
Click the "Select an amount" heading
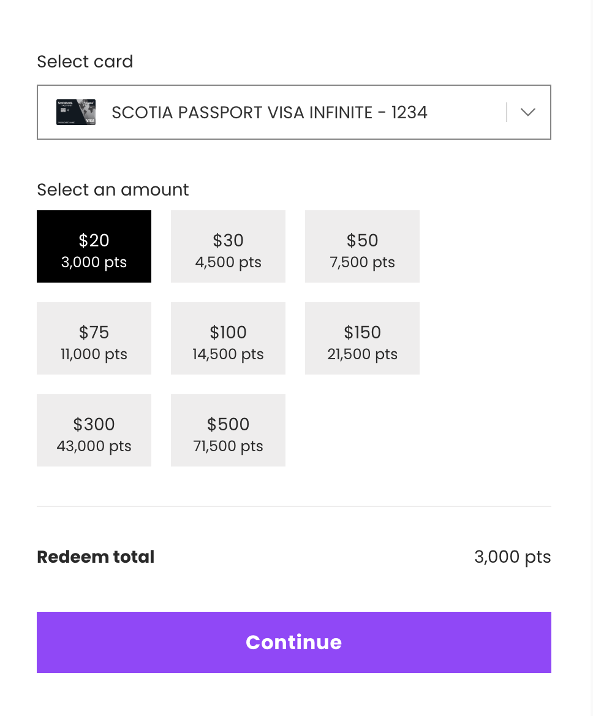[113, 189]
